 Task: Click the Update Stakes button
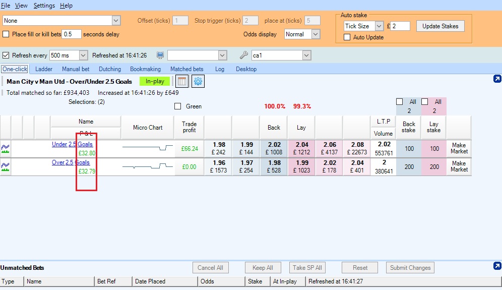[440, 26]
